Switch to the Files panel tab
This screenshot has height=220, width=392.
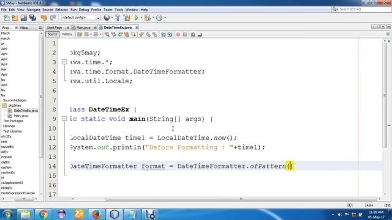point(24,28)
